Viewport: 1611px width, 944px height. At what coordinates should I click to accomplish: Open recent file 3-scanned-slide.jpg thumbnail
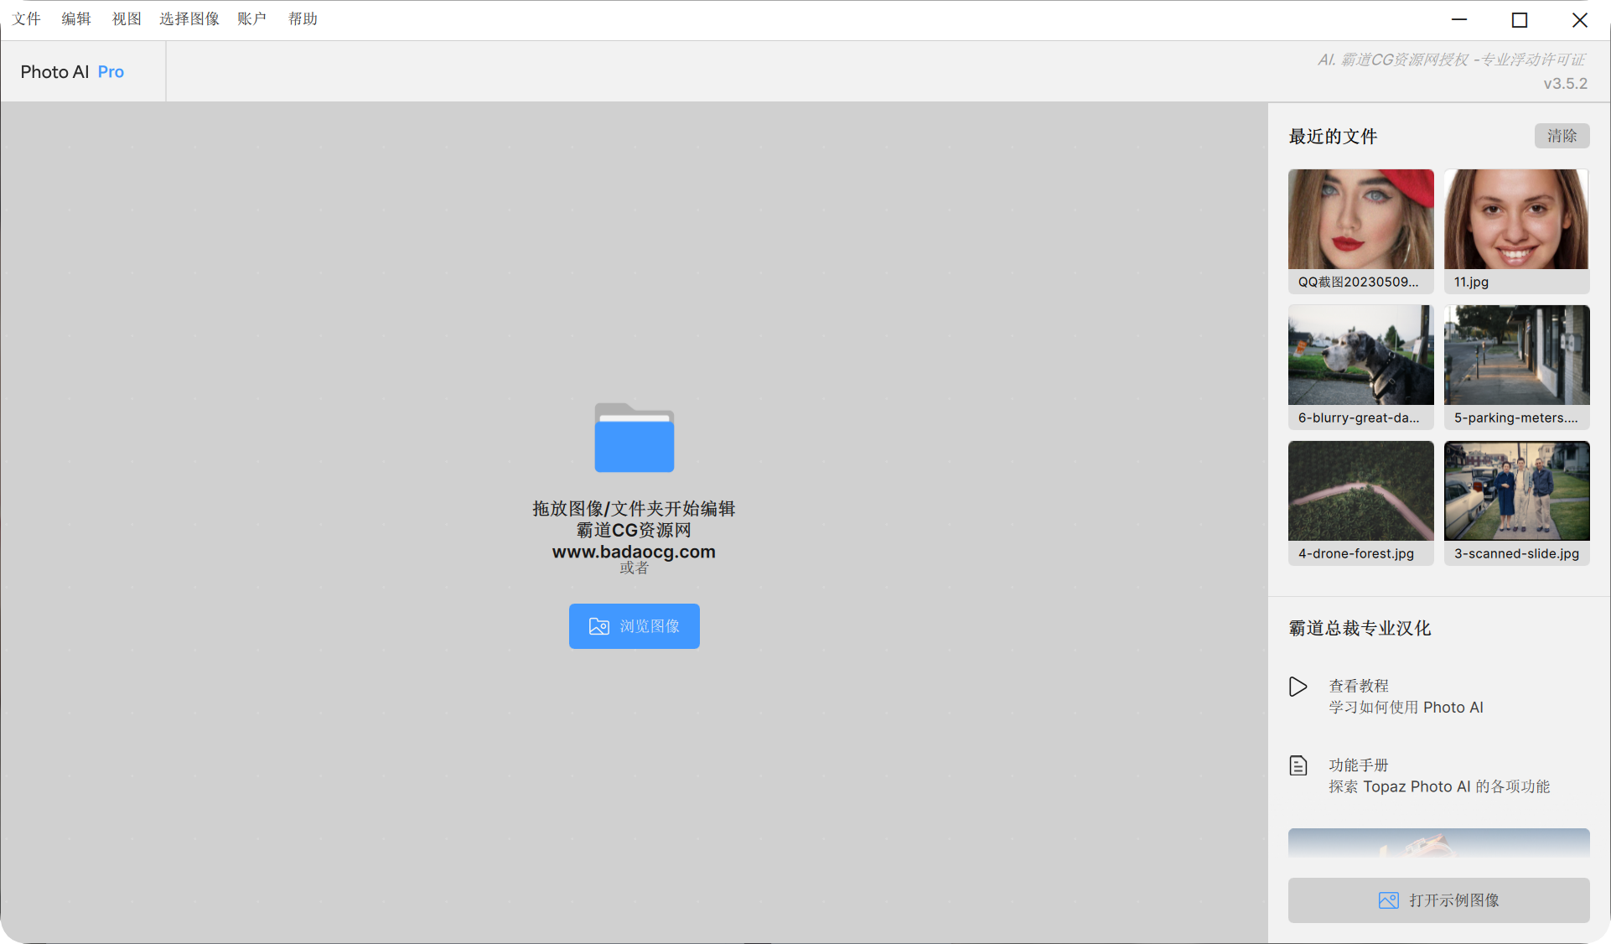pyautogui.click(x=1516, y=502)
